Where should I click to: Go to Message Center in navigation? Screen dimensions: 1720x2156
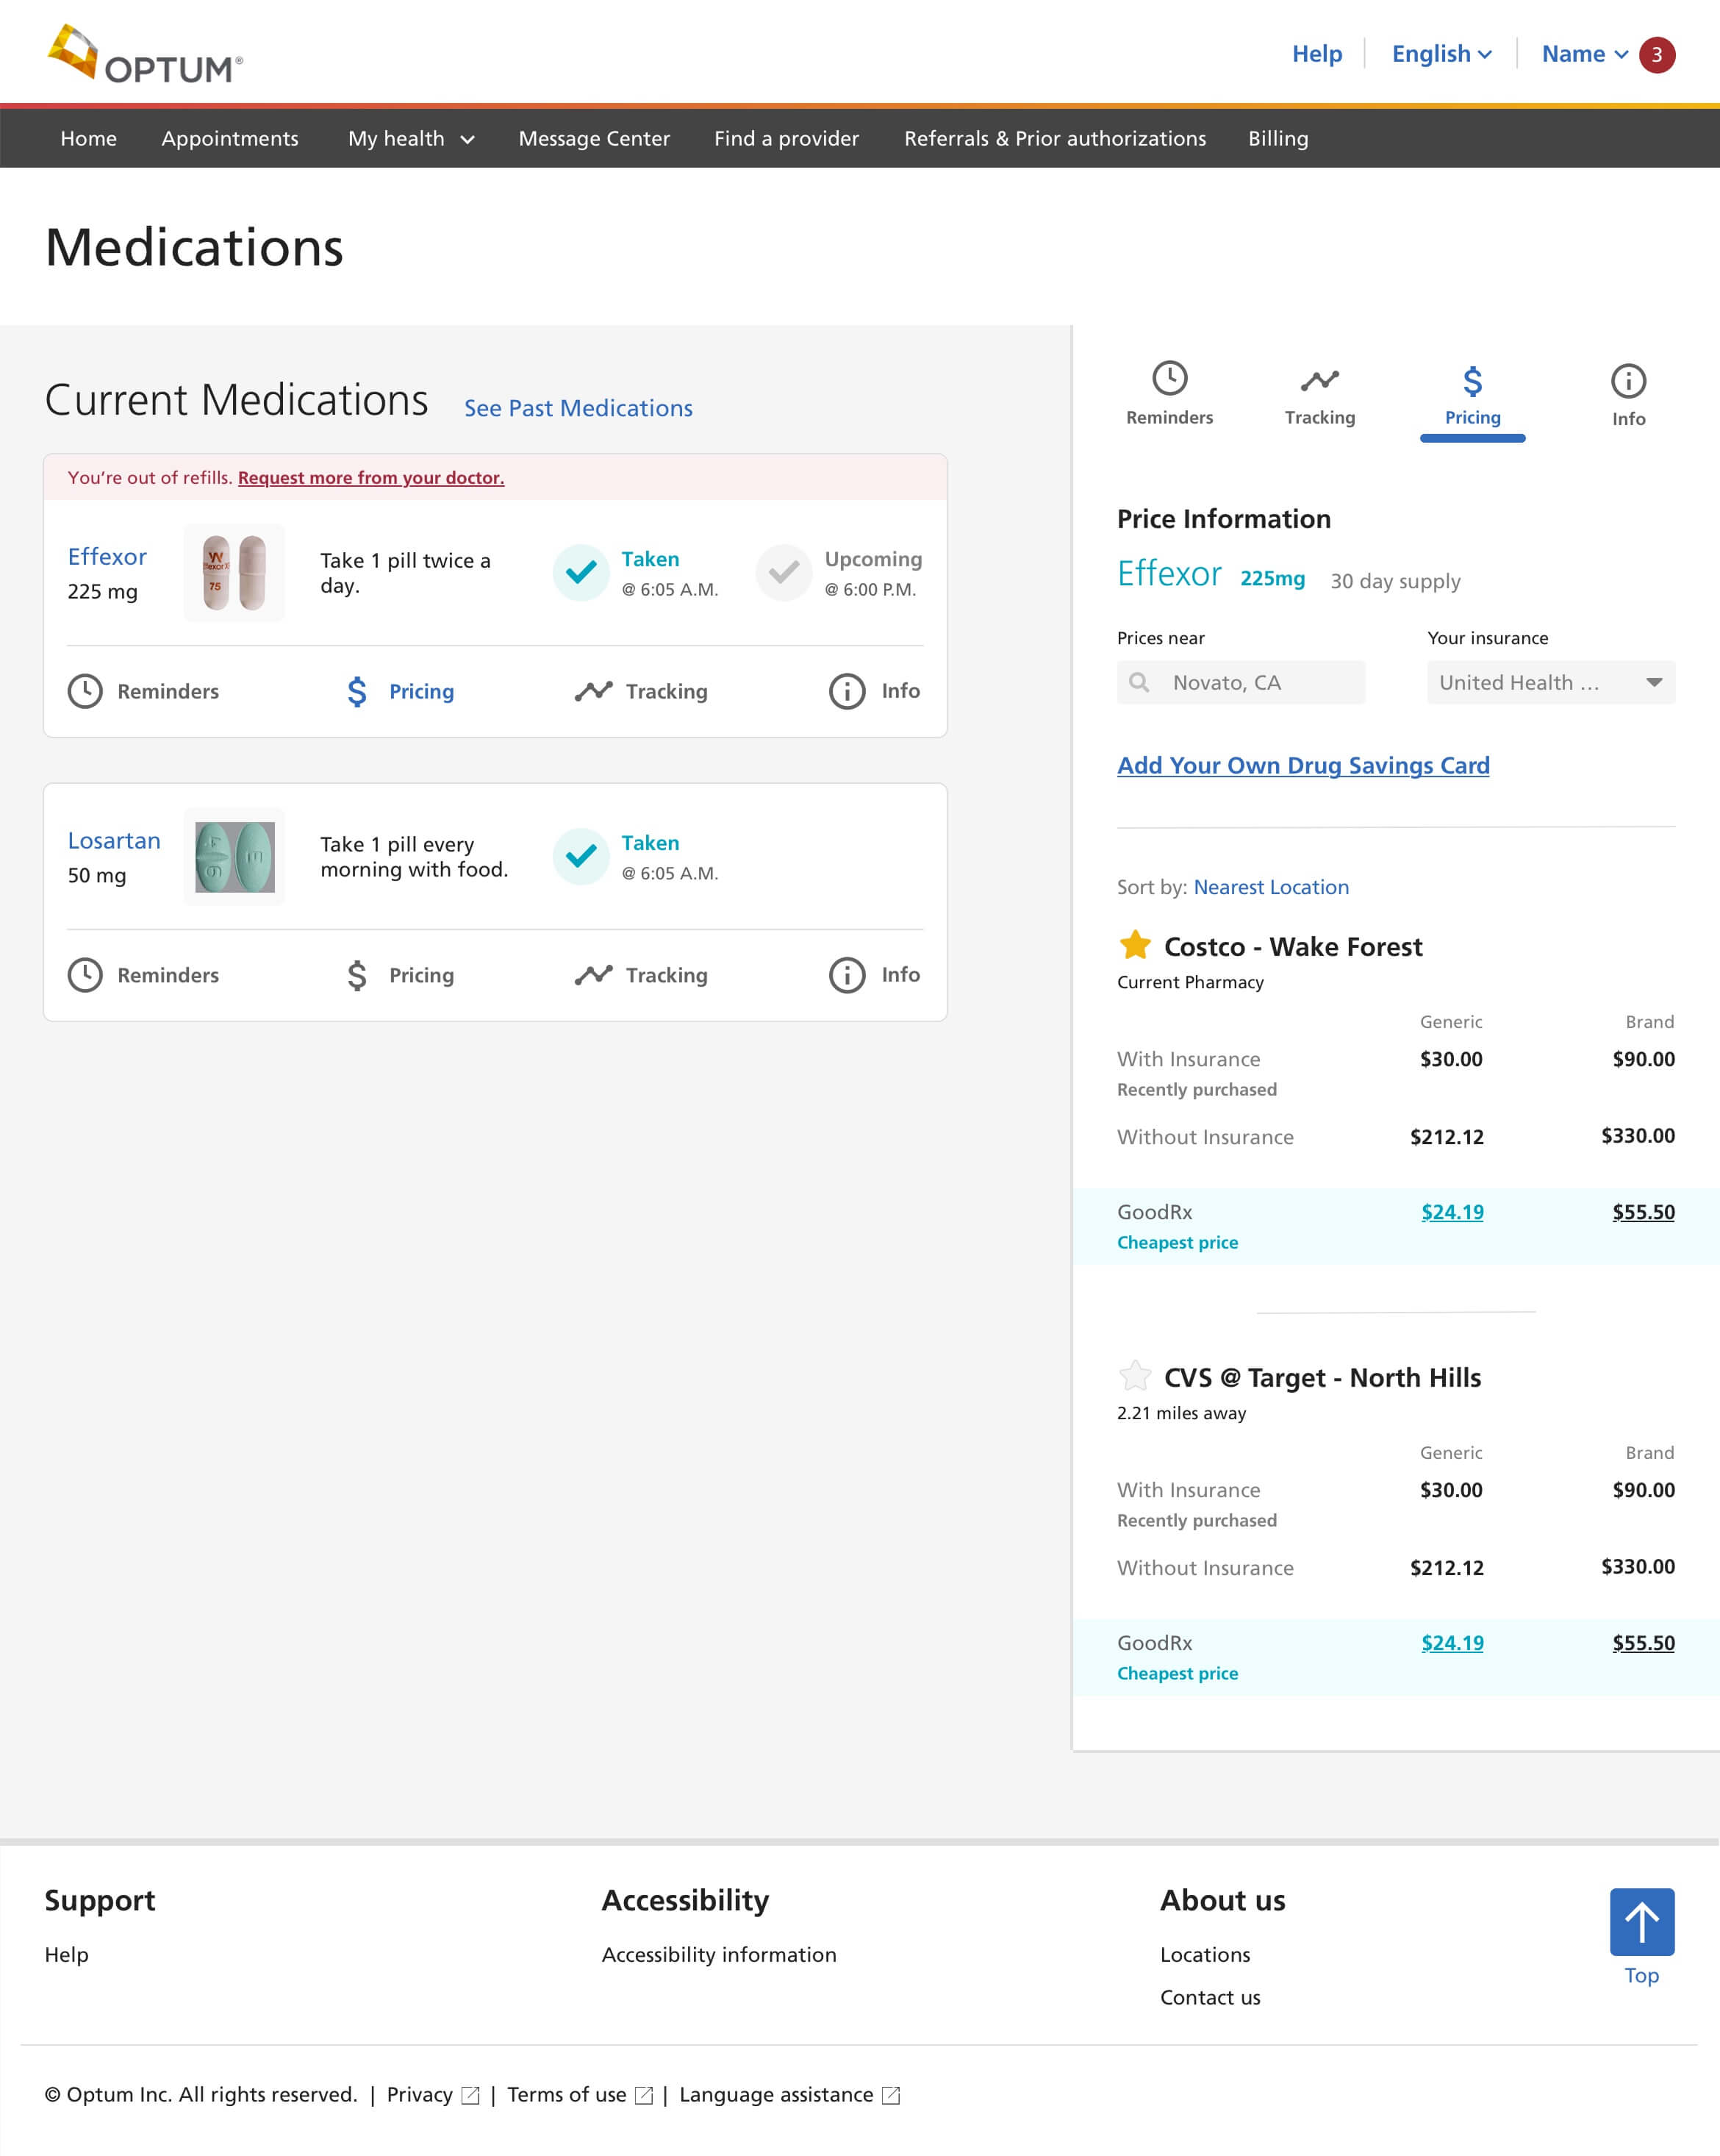(594, 139)
